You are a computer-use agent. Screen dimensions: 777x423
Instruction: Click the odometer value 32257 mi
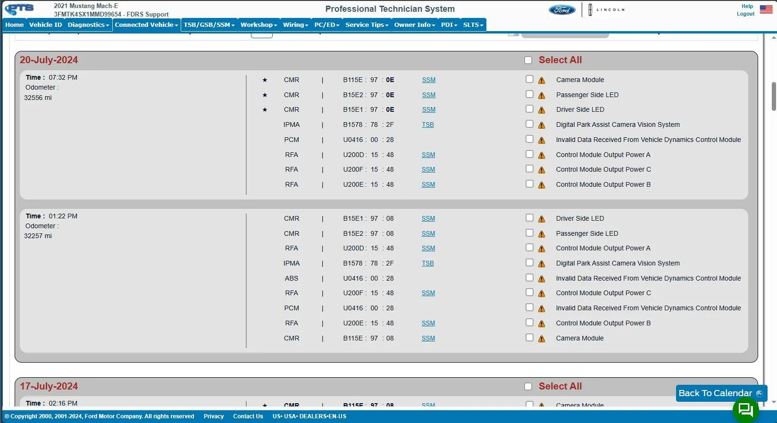(x=38, y=236)
